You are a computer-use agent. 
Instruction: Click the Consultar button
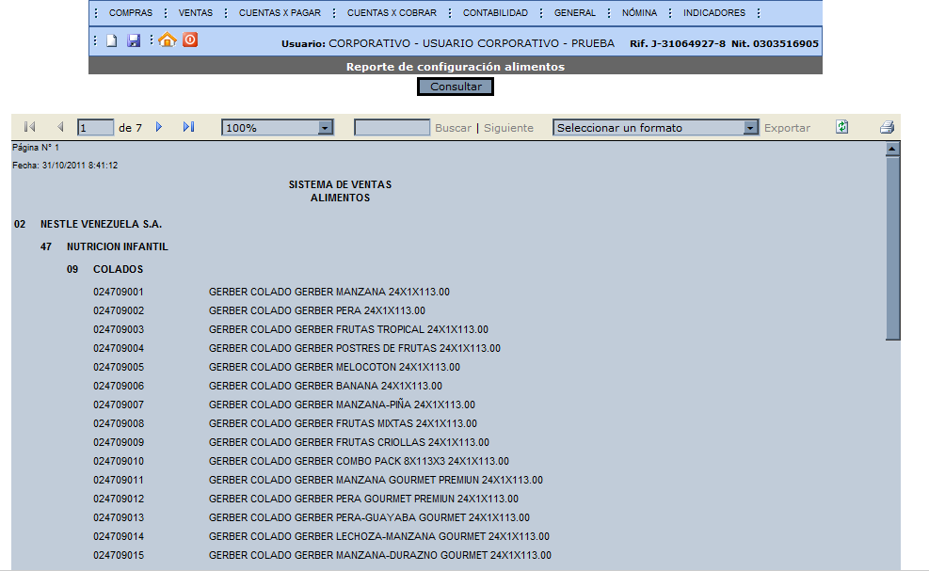pos(456,87)
